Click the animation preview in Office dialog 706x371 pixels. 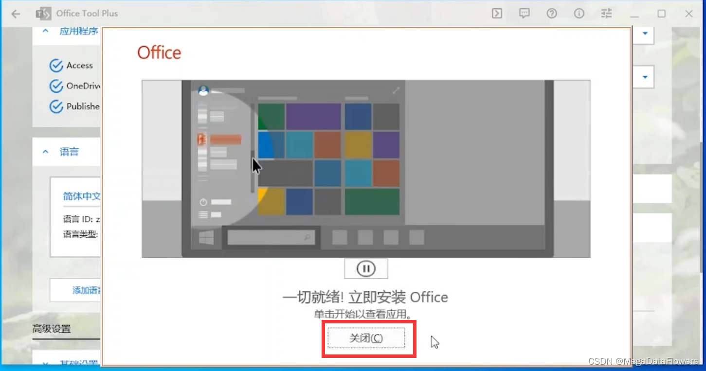click(366, 169)
